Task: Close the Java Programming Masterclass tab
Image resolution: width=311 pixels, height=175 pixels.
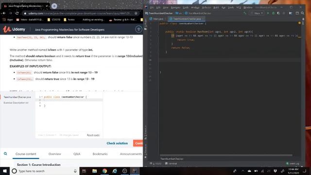Action: click(x=47, y=6)
